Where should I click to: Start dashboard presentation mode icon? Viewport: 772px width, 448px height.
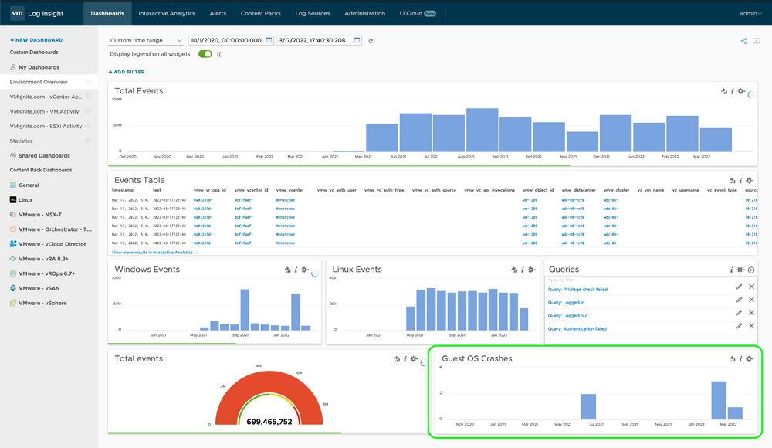click(757, 41)
